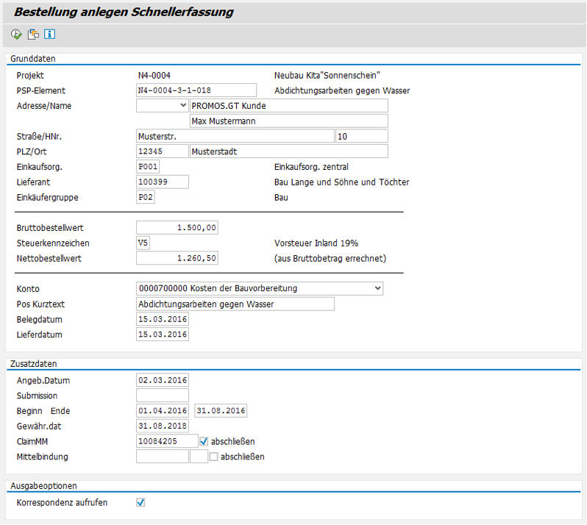
Task: Select the Ende date field 31.08.2016
Action: [x=221, y=410]
